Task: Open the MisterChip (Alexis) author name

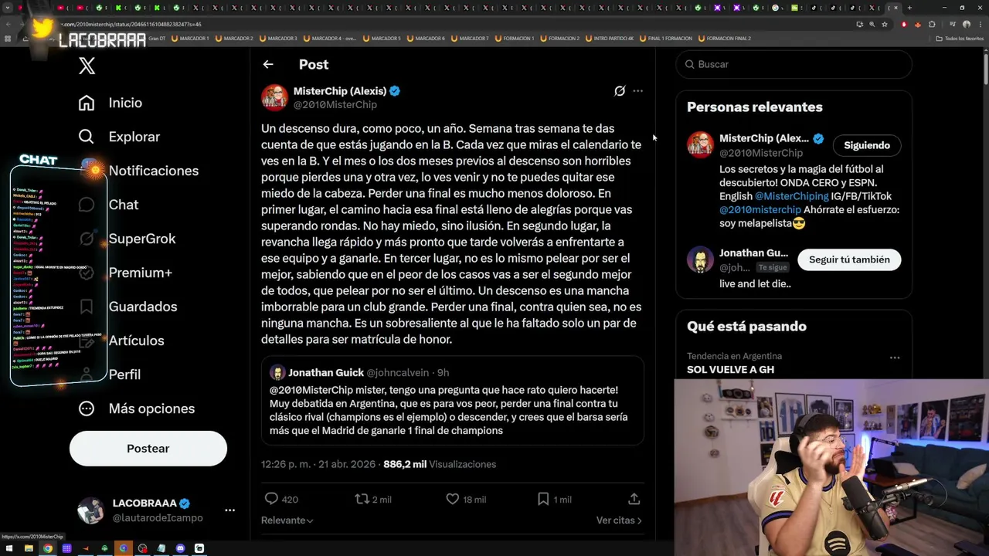Action: [x=340, y=91]
